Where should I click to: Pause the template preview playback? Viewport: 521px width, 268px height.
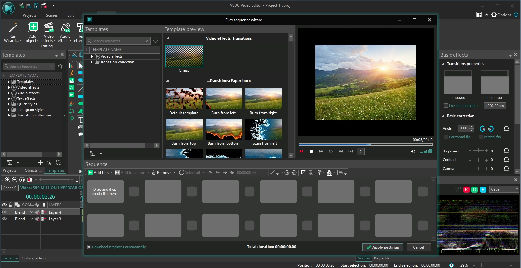pyautogui.click(x=301, y=152)
